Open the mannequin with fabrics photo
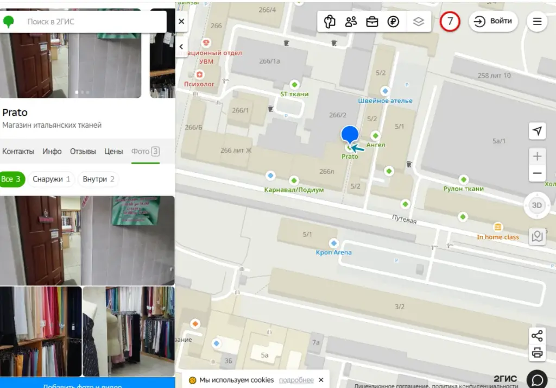This screenshot has height=388, width=556. pos(129,331)
